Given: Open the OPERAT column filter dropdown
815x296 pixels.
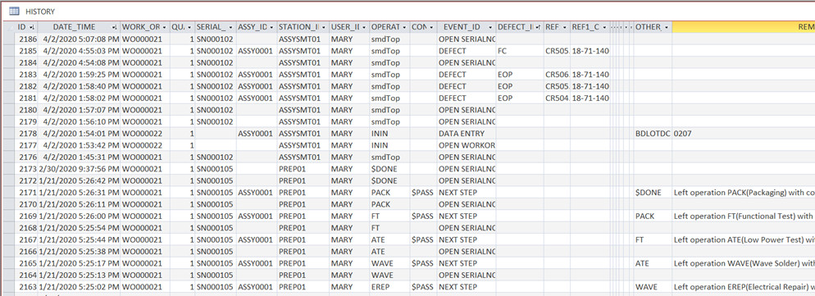Looking at the screenshot, I should [404, 27].
